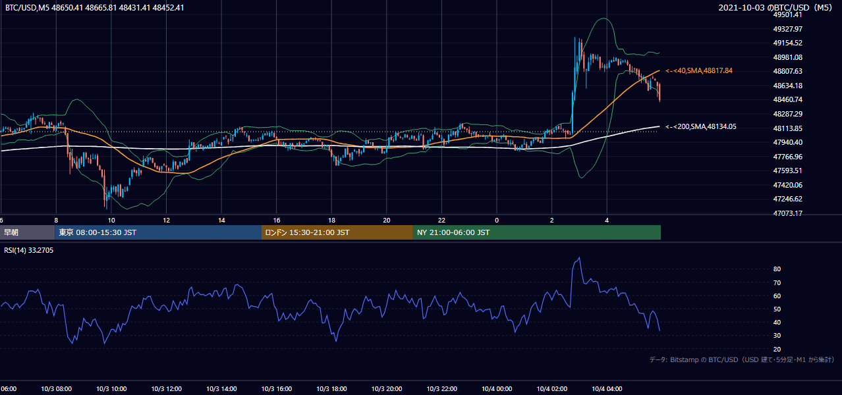Click RSI axis level 20
The image size is (842, 395).
[777, 349]
